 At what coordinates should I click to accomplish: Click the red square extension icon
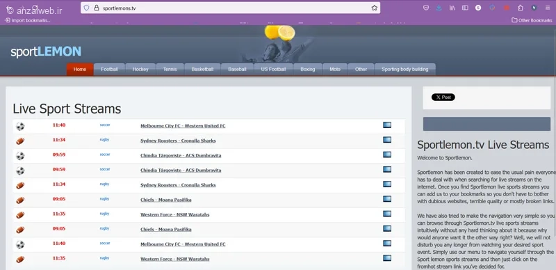507,8
